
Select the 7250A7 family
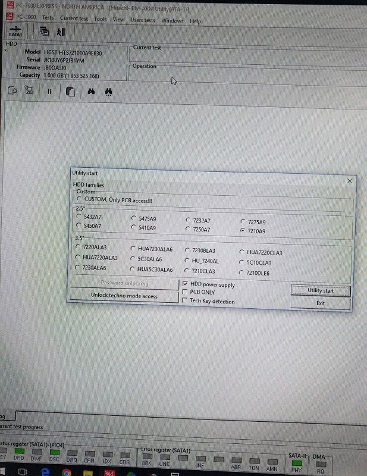[x=198, y=229]
